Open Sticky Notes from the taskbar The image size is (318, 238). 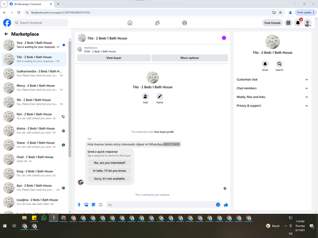tap(34, 218)
